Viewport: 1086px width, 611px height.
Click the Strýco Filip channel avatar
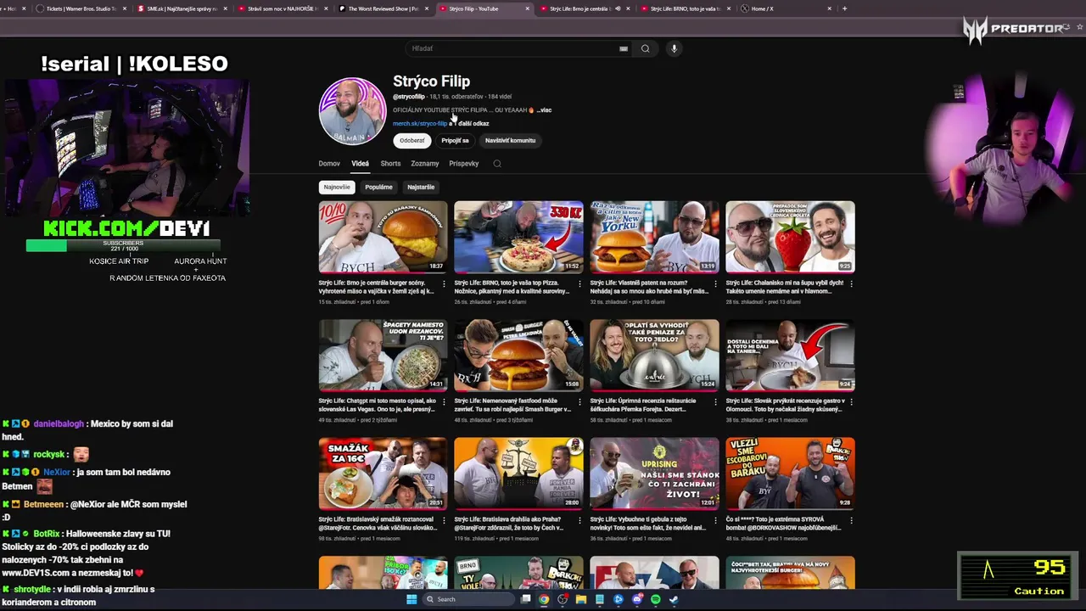tap(352, 111)
